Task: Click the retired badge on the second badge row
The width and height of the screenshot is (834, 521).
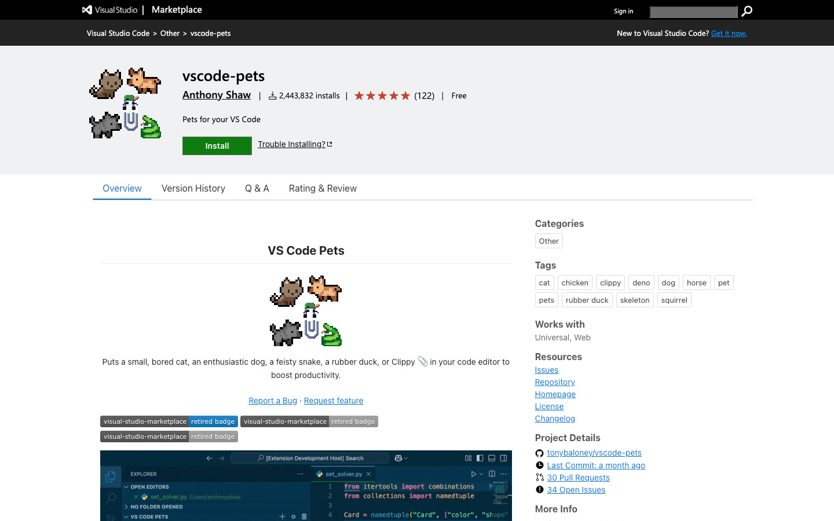Action: click(169, 436)
